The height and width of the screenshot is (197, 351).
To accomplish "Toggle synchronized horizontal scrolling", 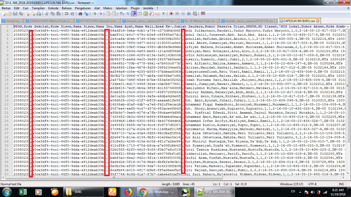I will pos(114,14).
